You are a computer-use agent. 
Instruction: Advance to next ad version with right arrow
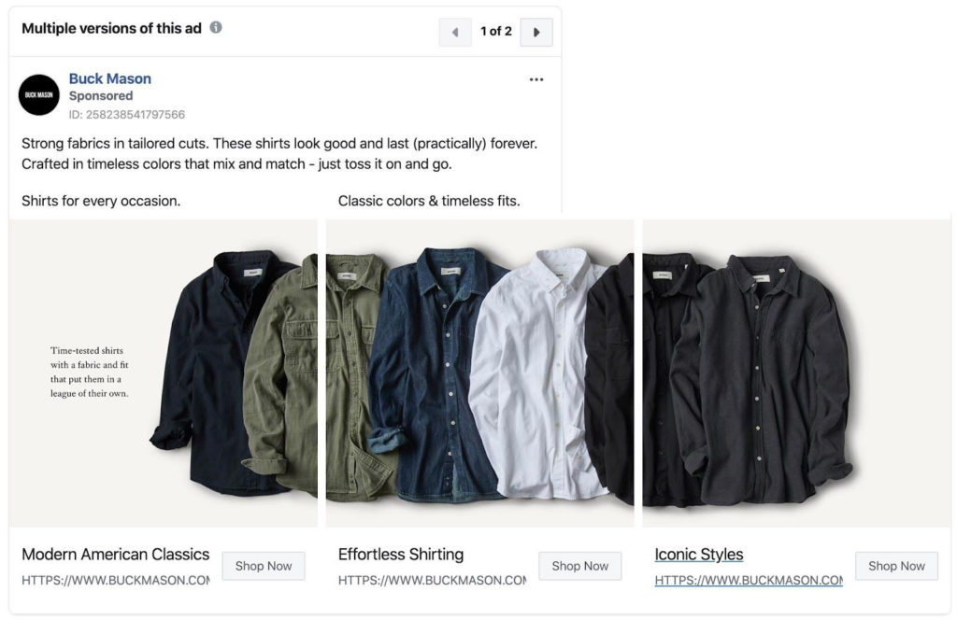point(536,31)
